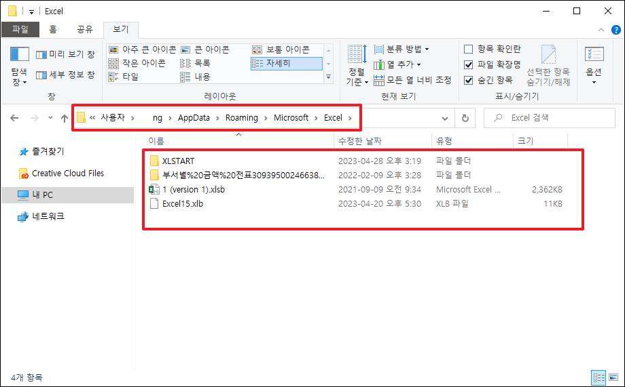This screenshot has width=625, height=387.
Task: Toggle the Details pane (세부 정보 창)
Action: tap(65, 75)
